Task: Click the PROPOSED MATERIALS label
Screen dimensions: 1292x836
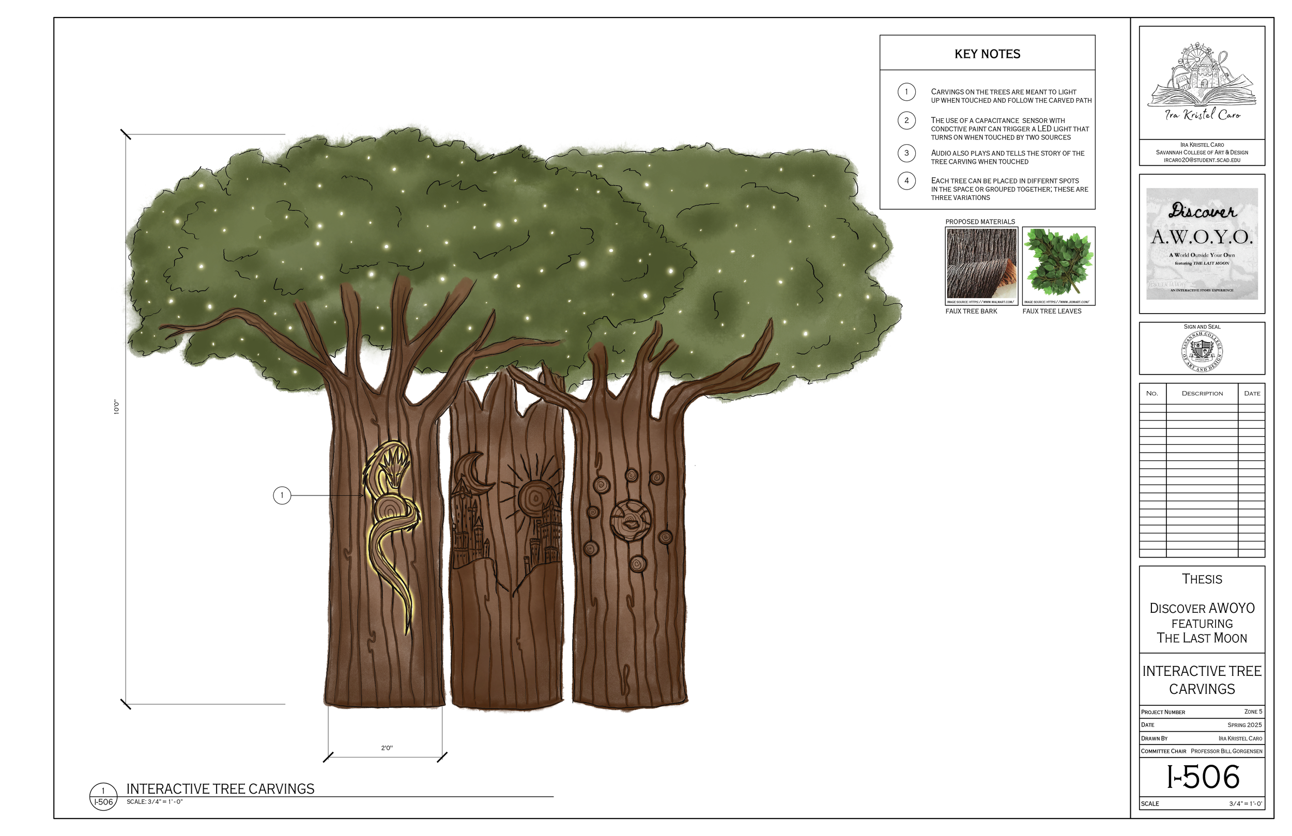Action: pos(980,222)
